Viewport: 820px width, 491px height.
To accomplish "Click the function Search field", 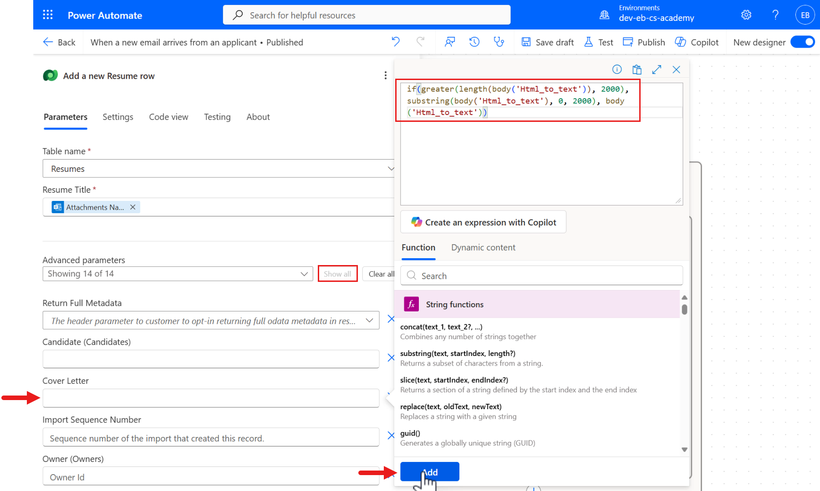I will [541, 276].
